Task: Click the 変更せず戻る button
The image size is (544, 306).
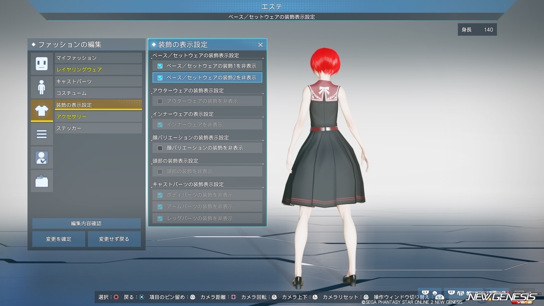Action: point(114,239)
